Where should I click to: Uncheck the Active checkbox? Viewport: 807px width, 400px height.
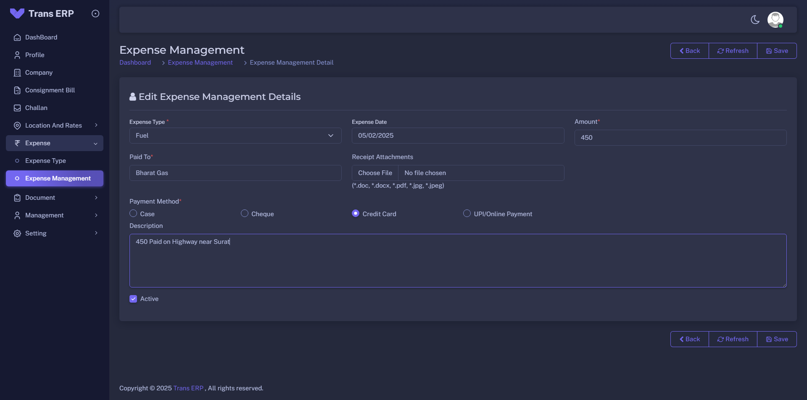pos(133,299)
